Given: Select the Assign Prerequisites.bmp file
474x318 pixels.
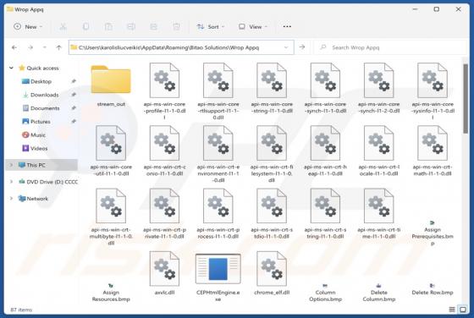Looking at the screenshot, I should tap(433, 233).
